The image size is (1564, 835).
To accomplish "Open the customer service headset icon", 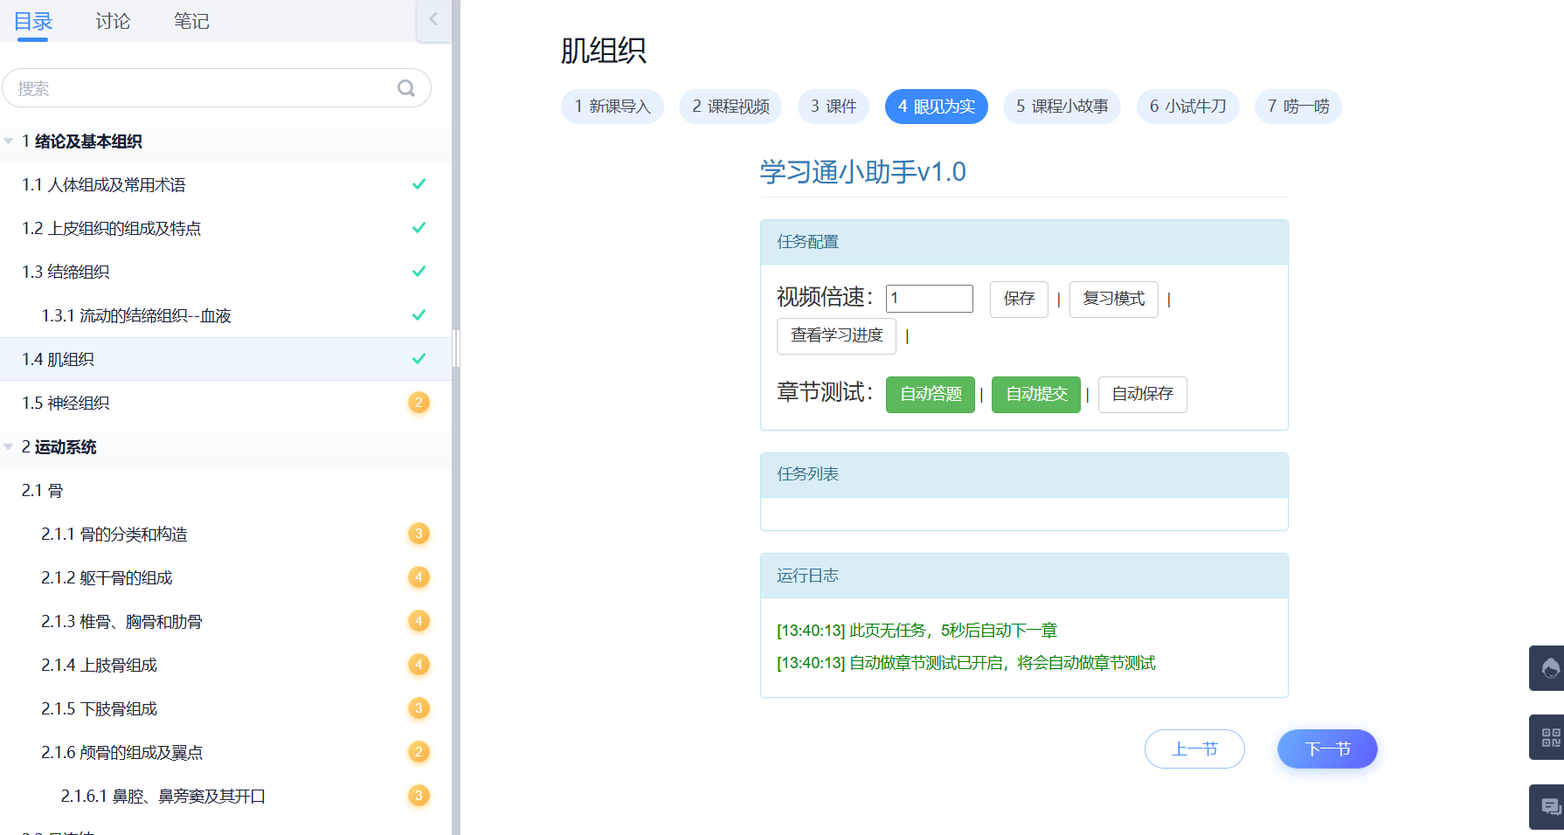I will pyautogui.click(x=1549, y=668).
